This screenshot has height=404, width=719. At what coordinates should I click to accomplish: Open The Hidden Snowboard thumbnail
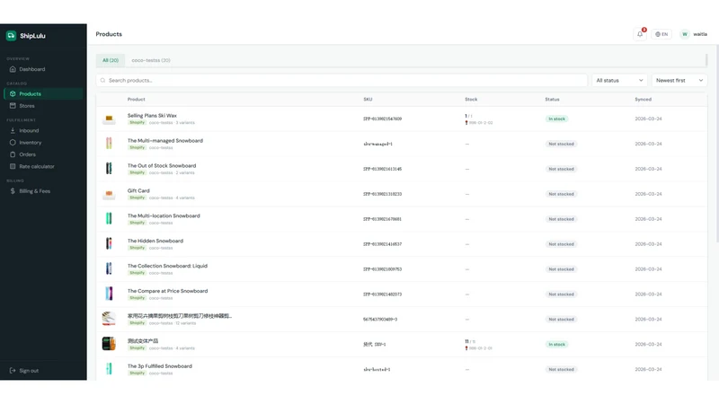pos(109,244)
